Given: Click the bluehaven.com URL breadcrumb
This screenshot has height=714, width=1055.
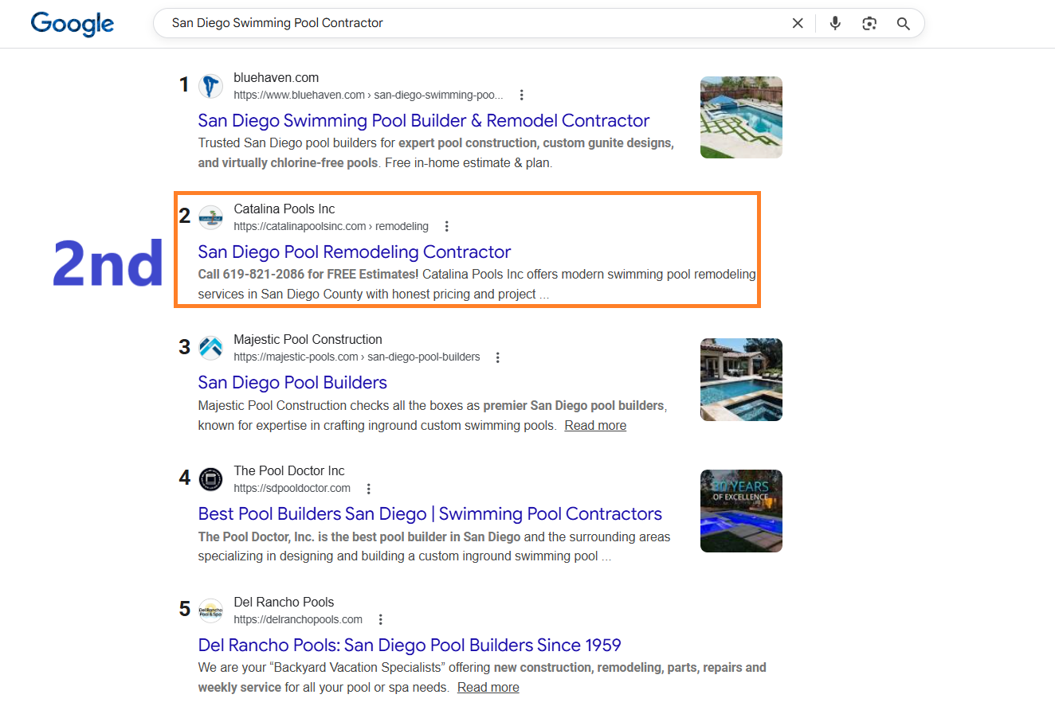Looking at the screenshot, I should tap(368, 95).
